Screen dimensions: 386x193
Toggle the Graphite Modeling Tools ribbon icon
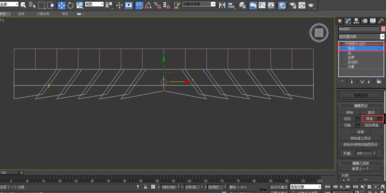pyautogui.click(x=253, y=5)
